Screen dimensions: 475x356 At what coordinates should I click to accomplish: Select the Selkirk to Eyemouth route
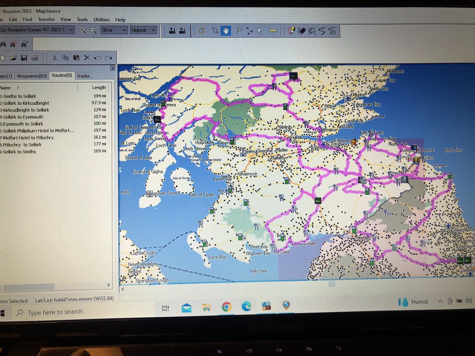[x=53, y=117]
